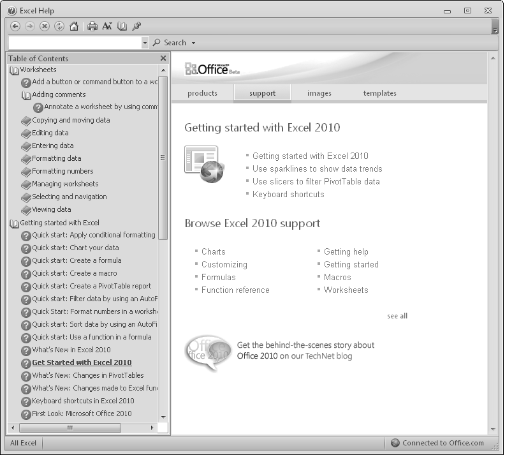505x455 pixels.
Task: Click Table of Contents vertical scrollbar thumb
Action: click(163, 158)
